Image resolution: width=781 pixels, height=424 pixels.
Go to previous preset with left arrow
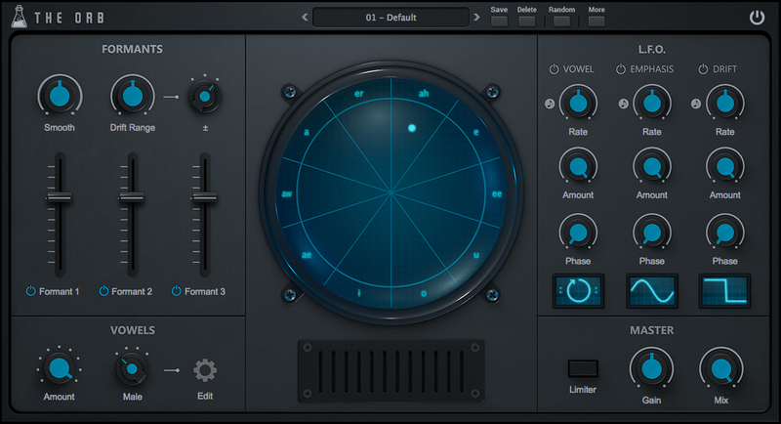[x=305, y=18]
